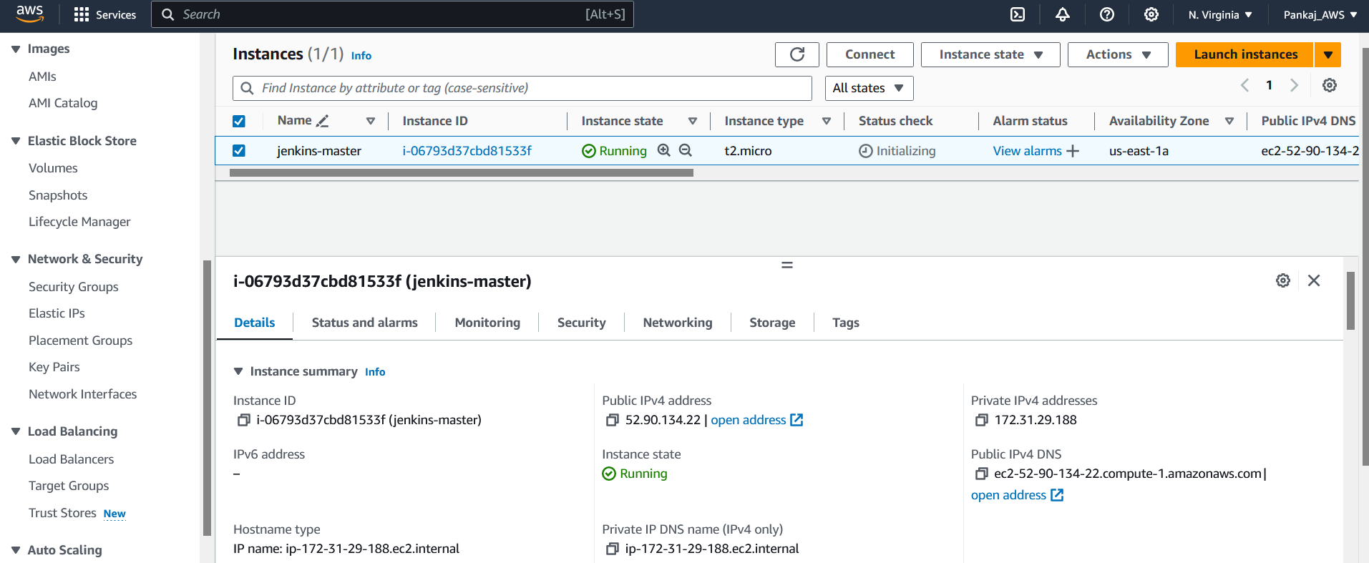Open the CloudShell terminal icon
The width and height of the screenshot is (1369, 563).
tap(1018, 14)
